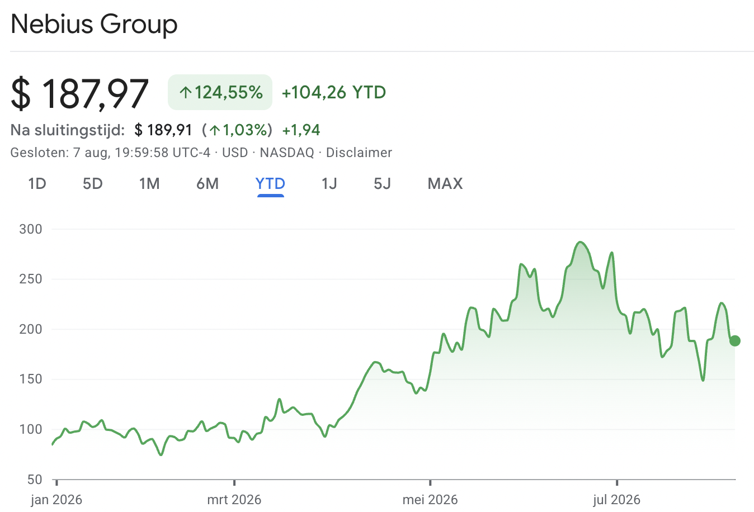754x512 pixels.
Task: Show the 6M chart range
Action: [208, 184]
